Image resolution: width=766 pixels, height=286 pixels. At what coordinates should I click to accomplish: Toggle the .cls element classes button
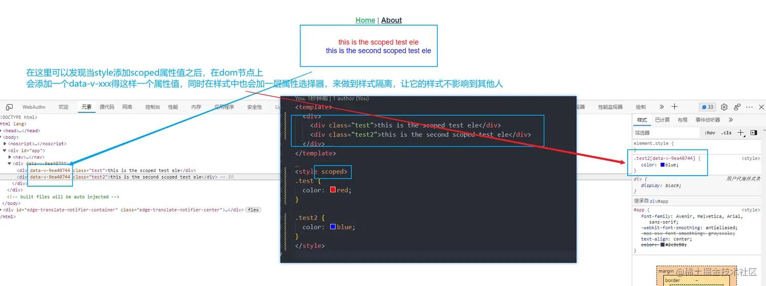(726, 133)
